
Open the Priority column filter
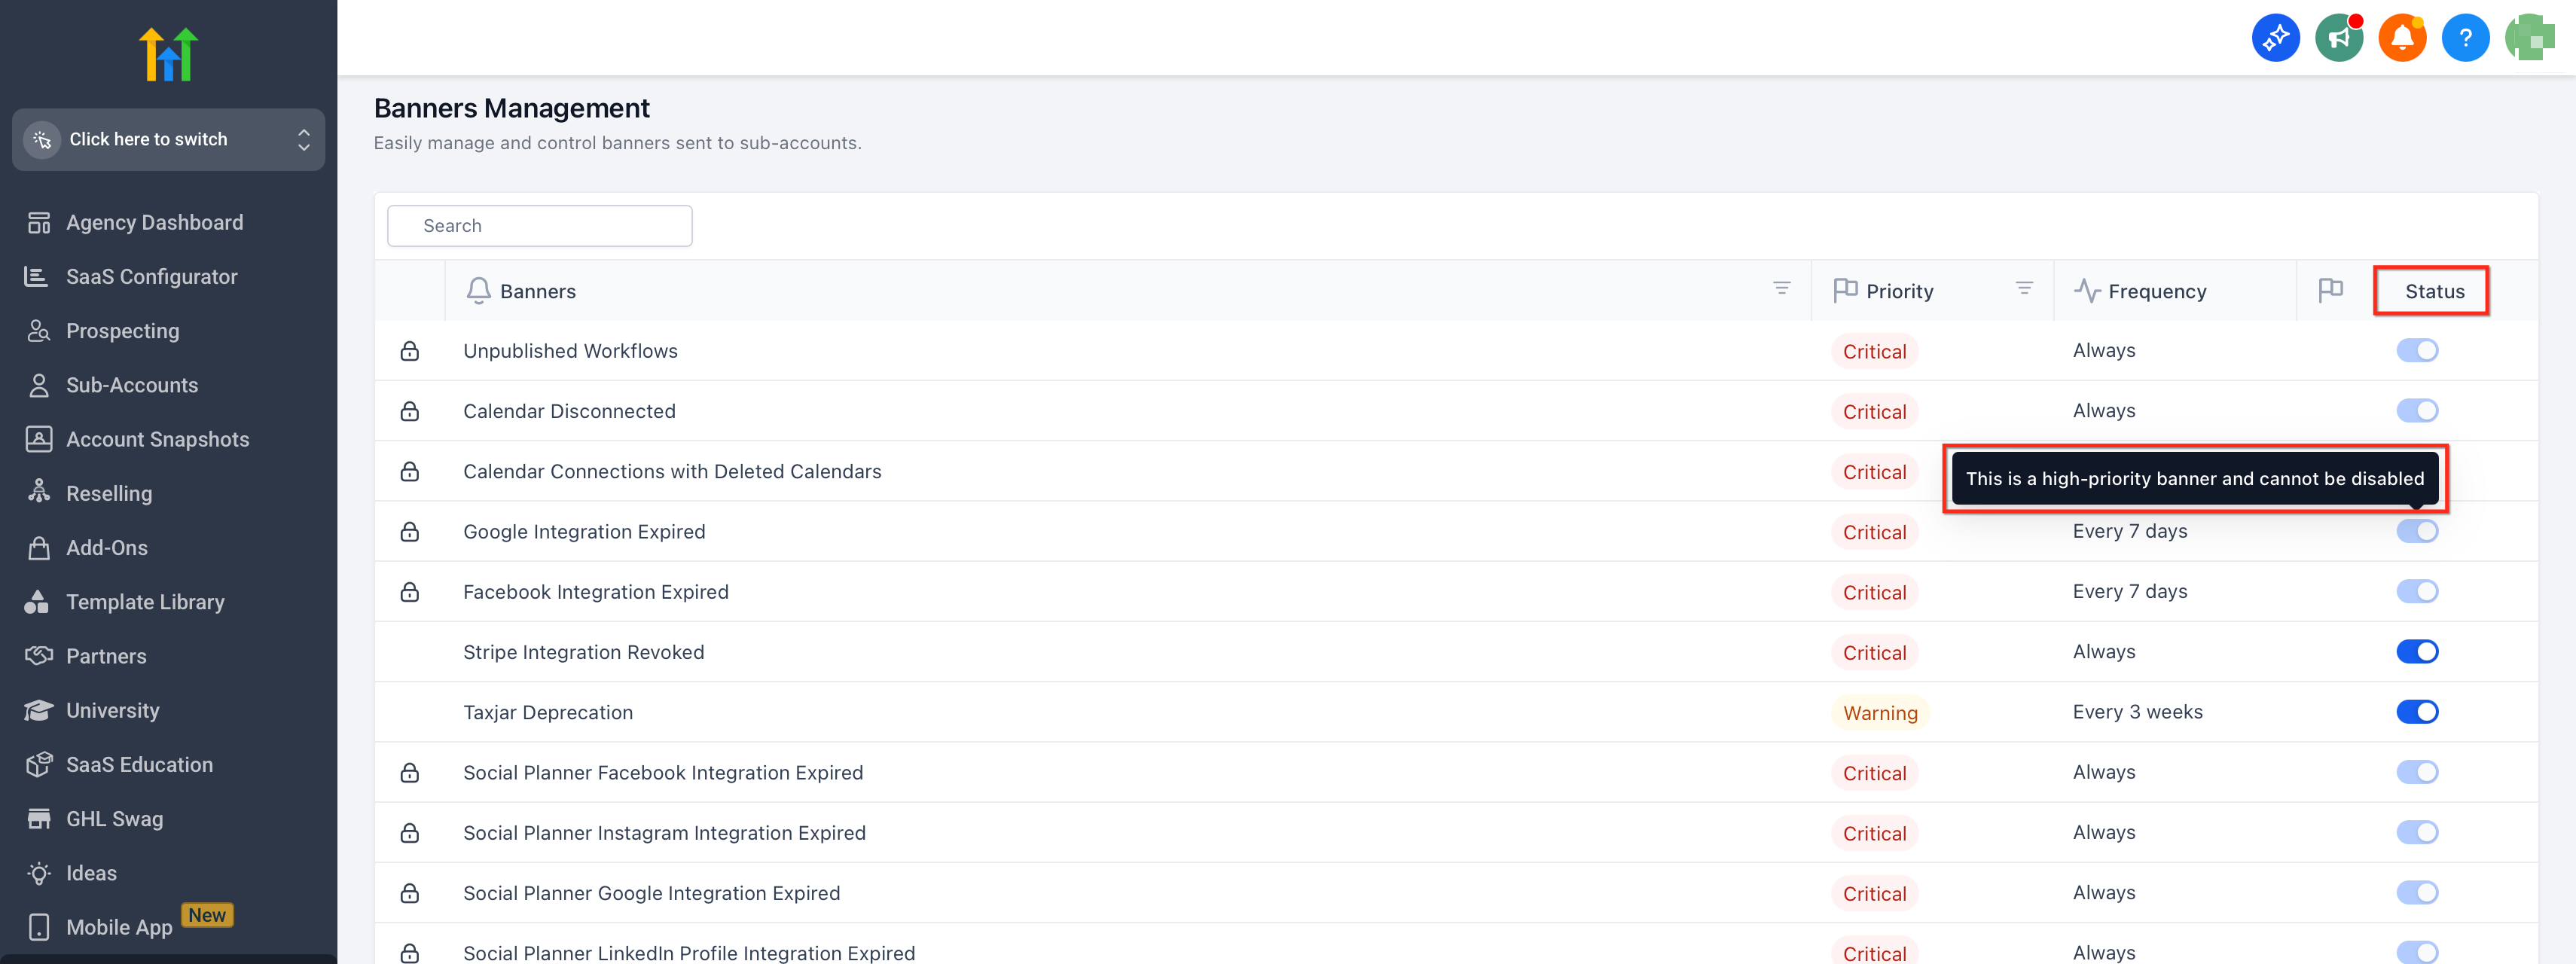2023,288
